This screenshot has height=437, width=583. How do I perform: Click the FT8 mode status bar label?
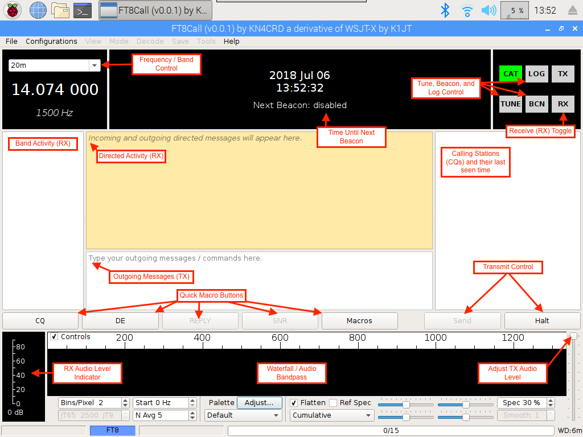pos(113,430)
